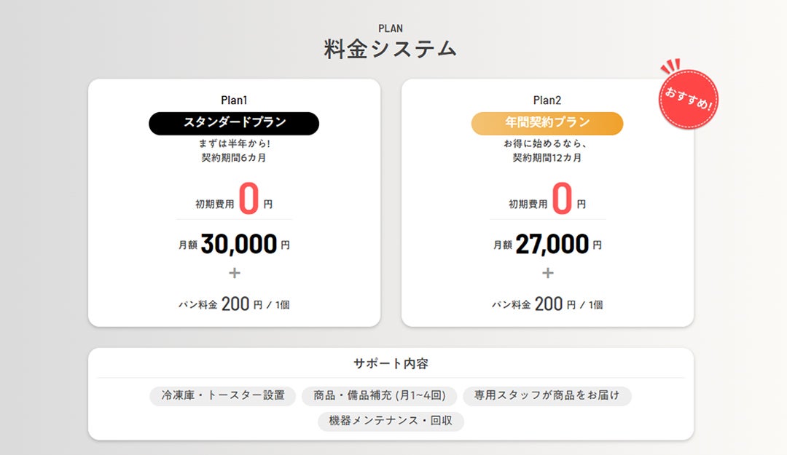Viewport: 787px width, 455px height.
Task: Click the 機器メンテナンス・回収 tag
Action: click(x=391, y=422)
